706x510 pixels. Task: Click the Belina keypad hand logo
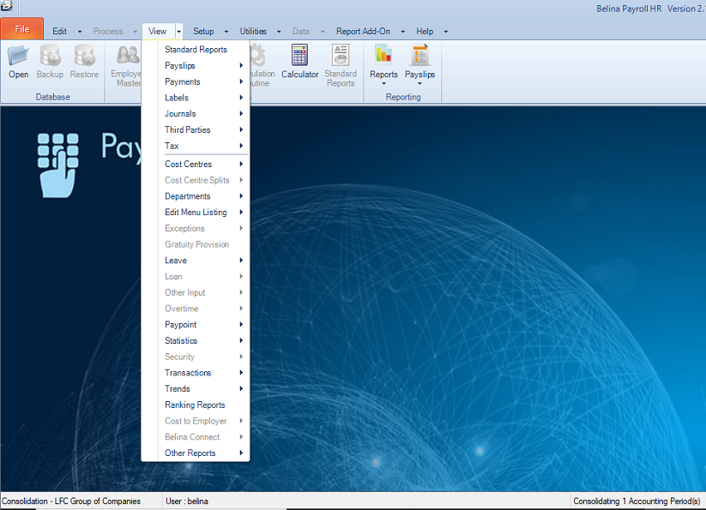click(57, 165)
